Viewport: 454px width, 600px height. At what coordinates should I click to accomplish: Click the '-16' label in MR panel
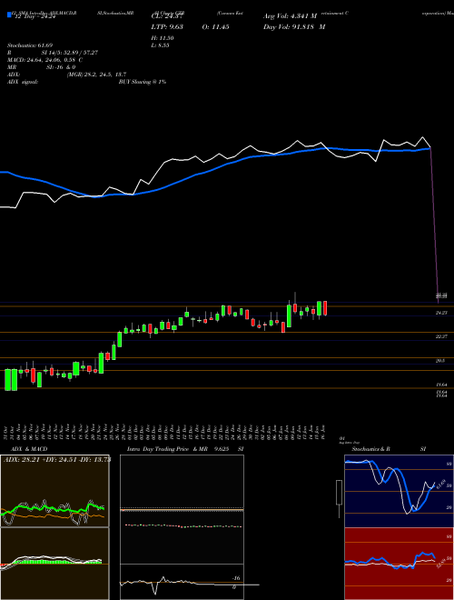(x=236, y=578)
